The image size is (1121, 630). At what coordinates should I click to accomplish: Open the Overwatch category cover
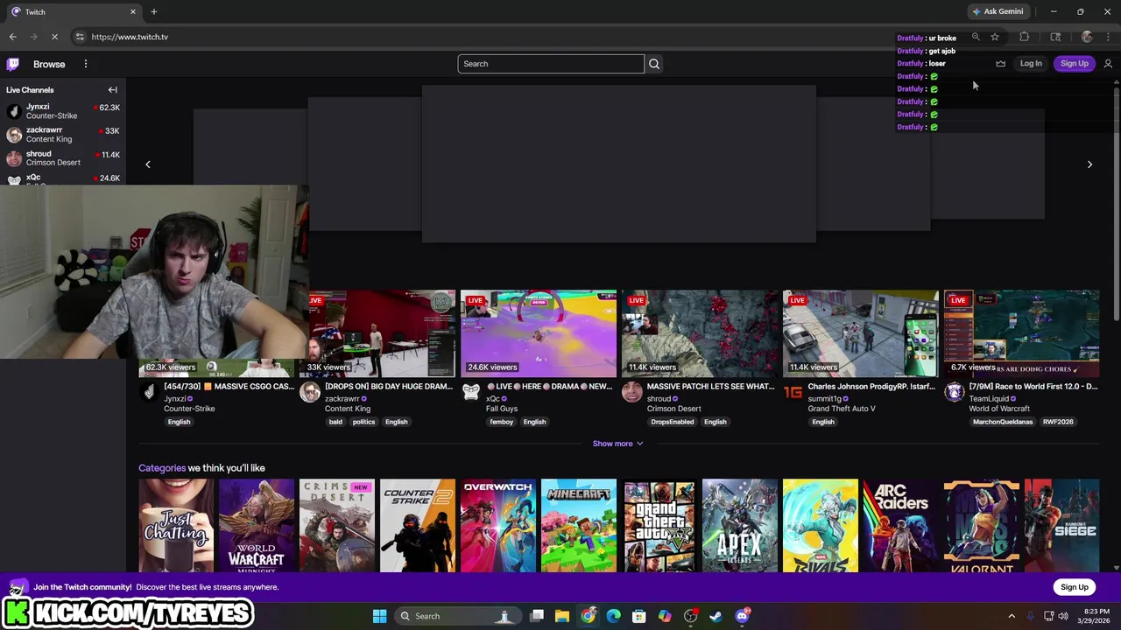point(498,526)
